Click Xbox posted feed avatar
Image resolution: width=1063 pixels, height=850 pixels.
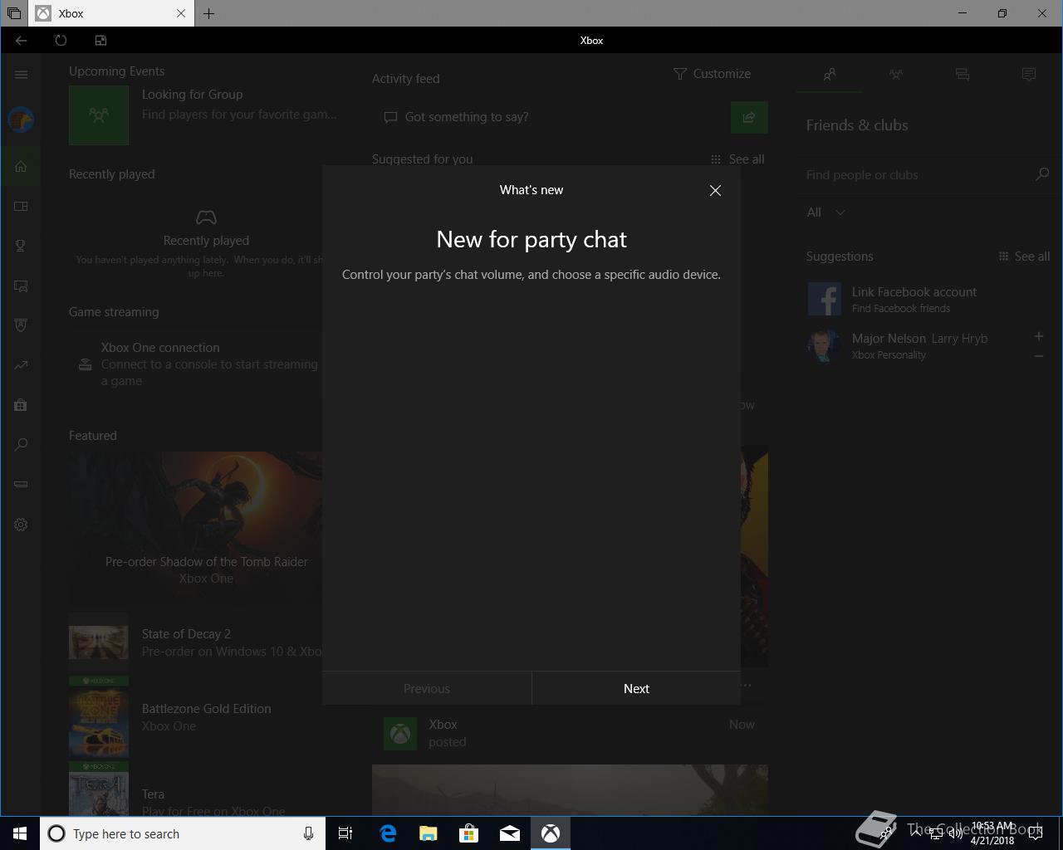(400, 733)
